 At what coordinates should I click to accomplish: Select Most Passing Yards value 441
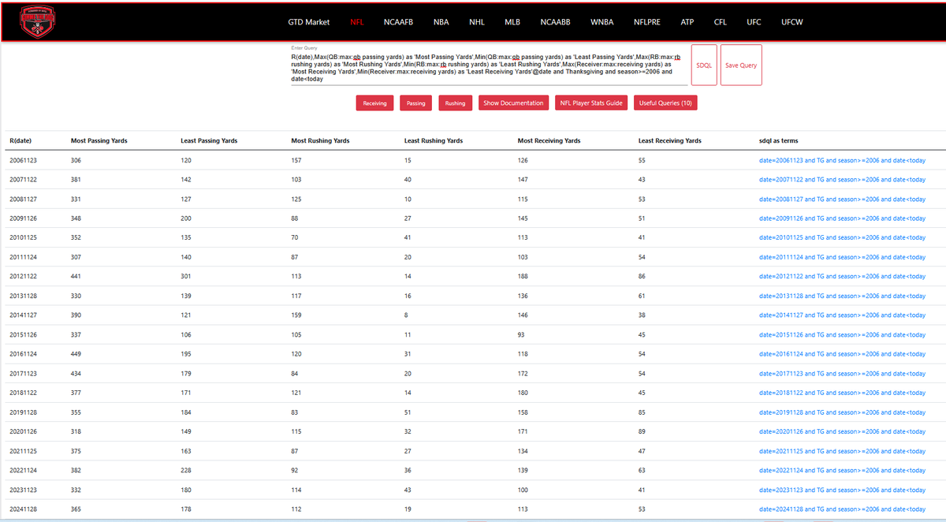coord(76,277)
